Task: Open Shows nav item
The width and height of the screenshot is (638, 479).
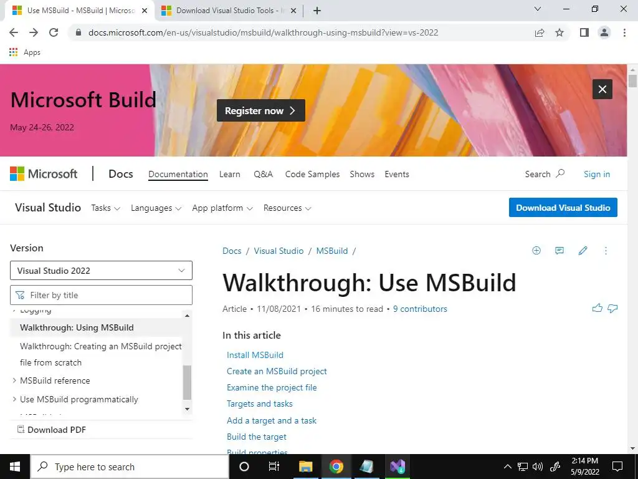Action: pos(362,175)
